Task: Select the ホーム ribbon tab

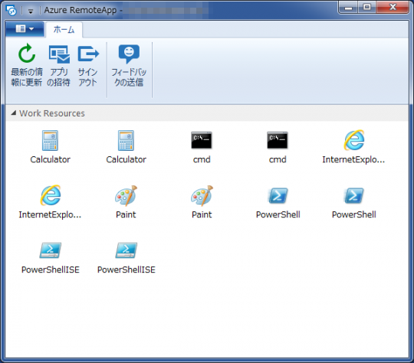Action: click(64, 29)
